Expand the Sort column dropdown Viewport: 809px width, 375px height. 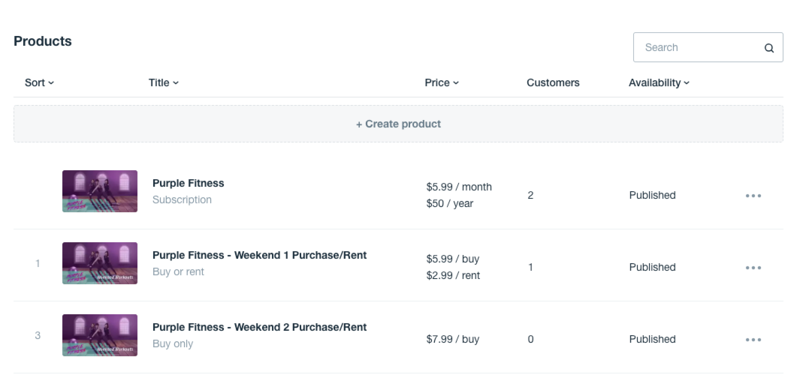pos(39,83)
